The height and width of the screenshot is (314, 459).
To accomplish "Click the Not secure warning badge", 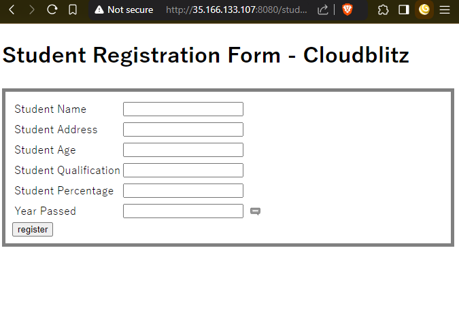I will click(124, 10).
